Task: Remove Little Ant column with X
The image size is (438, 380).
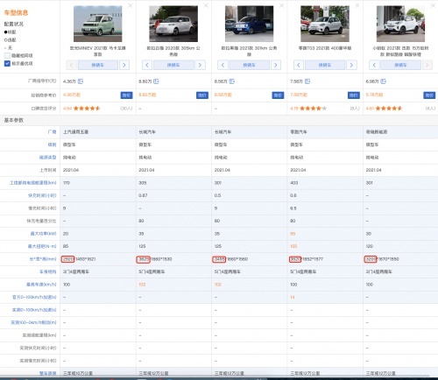Action: tap(433, 5)
